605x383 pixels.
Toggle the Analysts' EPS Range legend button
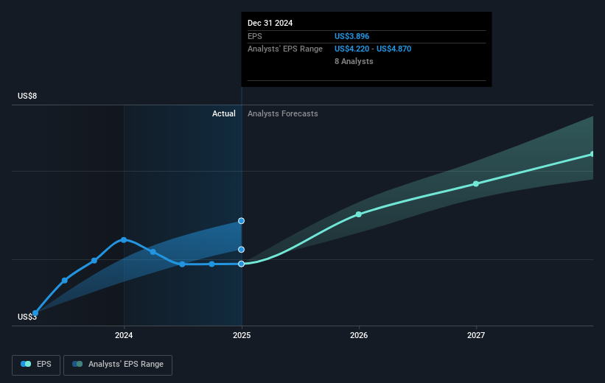[118, 365]
